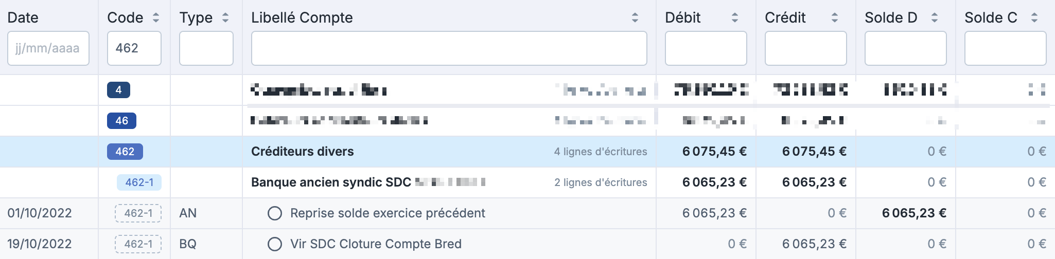Screen dimensions: 1055x259
Task: Open the 4 lignes d'écritures link
Action: coord(601,152)
